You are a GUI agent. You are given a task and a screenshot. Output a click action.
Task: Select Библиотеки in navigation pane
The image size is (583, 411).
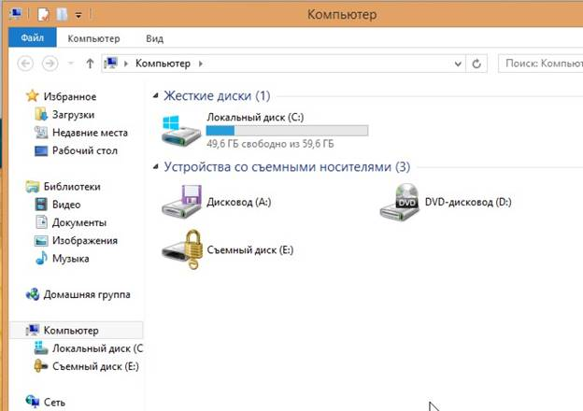pos(72,187)
